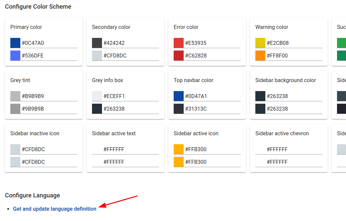Focus the upper Sidebar background color hex field
346x221 pixels.
point(294,96)
